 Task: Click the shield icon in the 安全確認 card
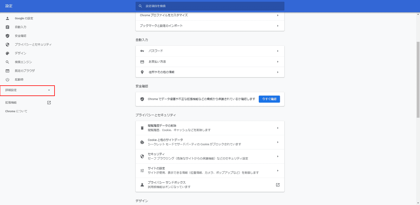tap(142, 99)
